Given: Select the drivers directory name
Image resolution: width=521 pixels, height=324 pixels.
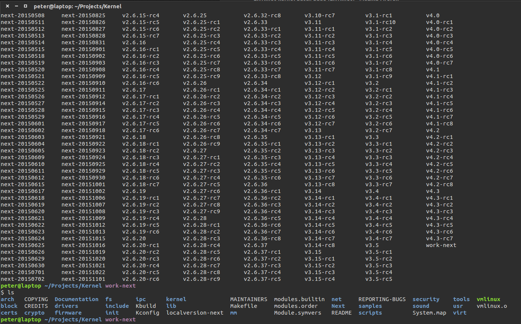Looking at the screenshot, I should (x=66, y=306).
